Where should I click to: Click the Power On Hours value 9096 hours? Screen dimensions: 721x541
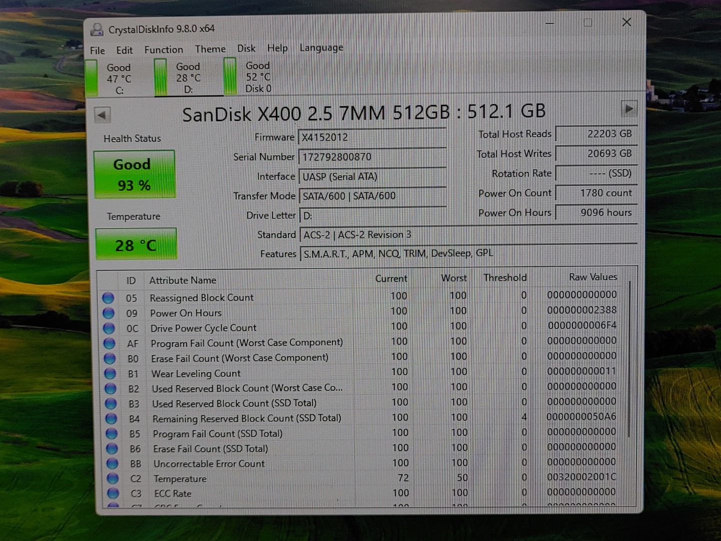click(597, 212)
